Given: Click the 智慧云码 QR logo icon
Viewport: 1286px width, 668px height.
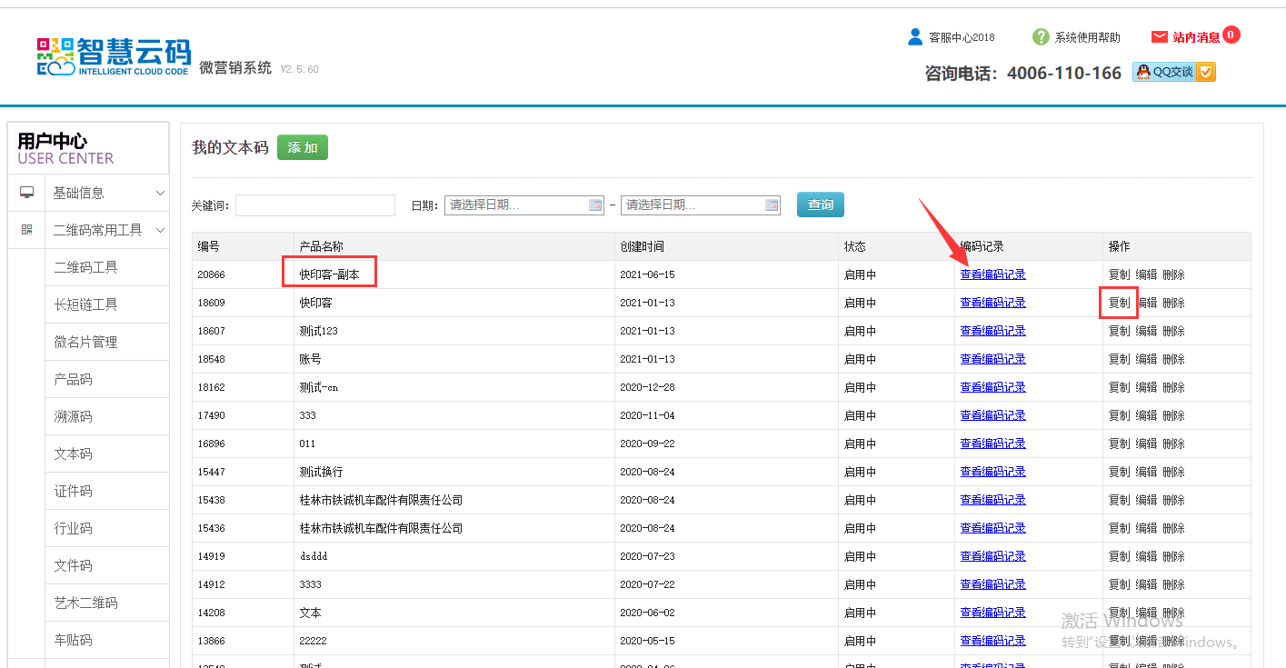Looking at the screenshot, I should pos(55,56).
